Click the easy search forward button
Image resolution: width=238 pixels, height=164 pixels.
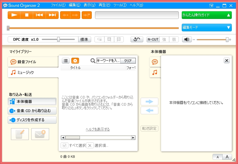pyautogui.click(x=75, y=15)
